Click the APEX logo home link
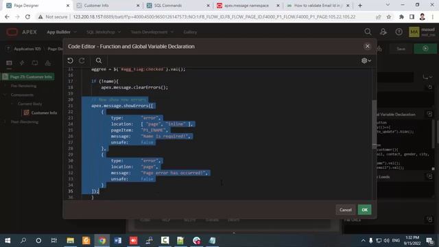Viewport: 439px width, 247px height. [x=21, y=32]
